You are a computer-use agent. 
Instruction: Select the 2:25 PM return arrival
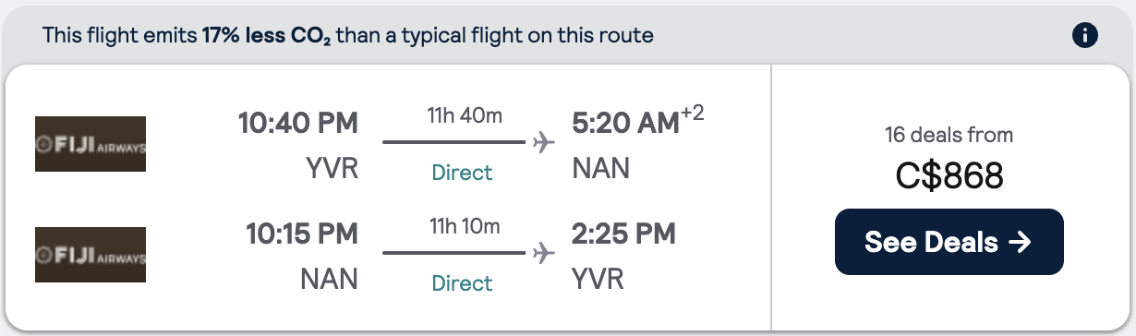(623, 234)
